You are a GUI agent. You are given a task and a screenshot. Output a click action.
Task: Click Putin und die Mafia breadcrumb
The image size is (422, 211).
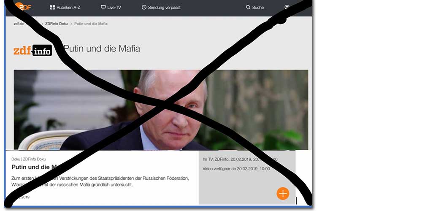(x=91, y=24)
